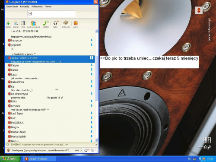The width and height of the screenshot is (216, 162).
Task: Click the status icon beside Marta Rychlik
Action: [10, 137]
